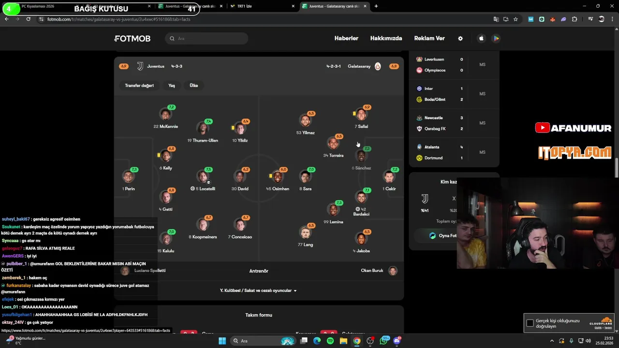Click the Galatasaray club crest

[378, 66]
